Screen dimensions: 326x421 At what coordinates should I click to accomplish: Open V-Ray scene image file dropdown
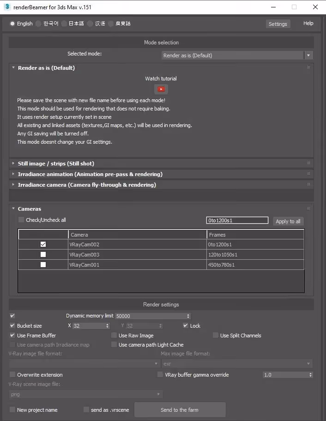coord(86,394)
